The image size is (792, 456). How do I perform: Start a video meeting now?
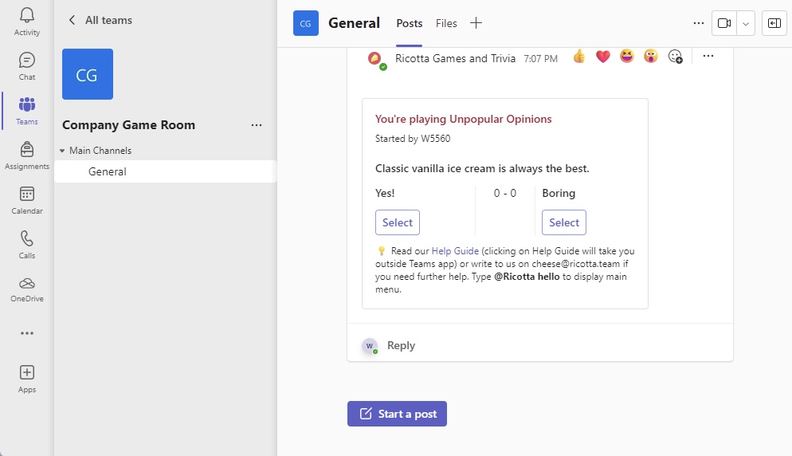tap(724, 23)
